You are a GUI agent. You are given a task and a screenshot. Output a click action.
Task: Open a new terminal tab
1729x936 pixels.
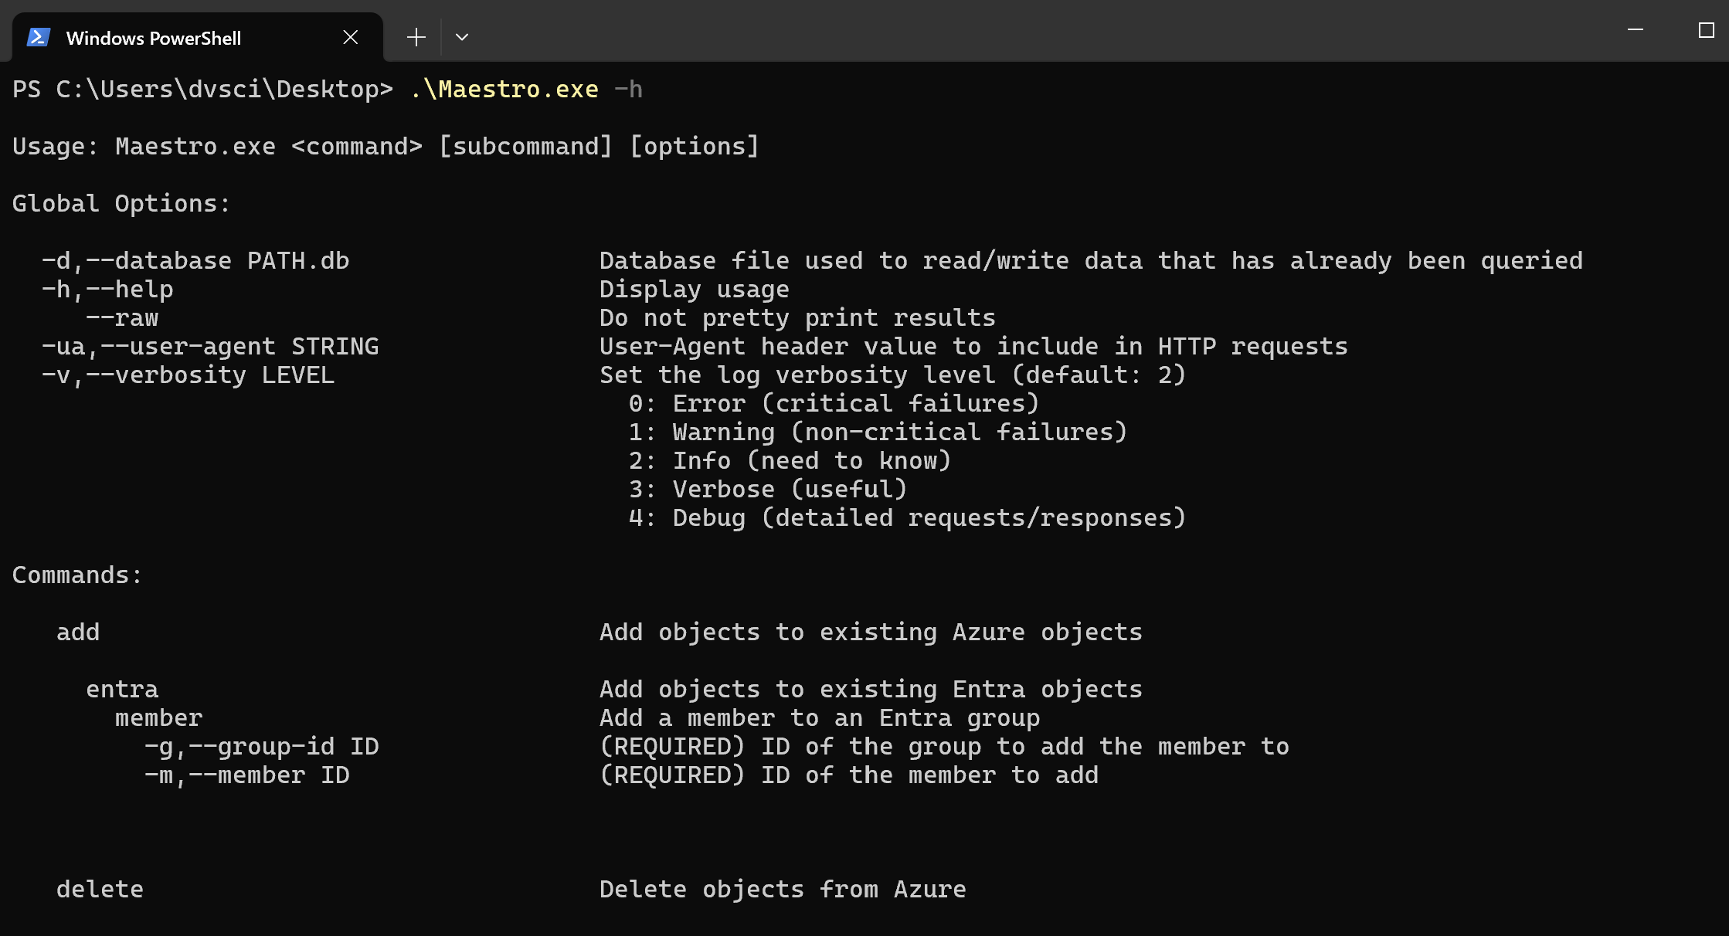click(x=416, y=37)
